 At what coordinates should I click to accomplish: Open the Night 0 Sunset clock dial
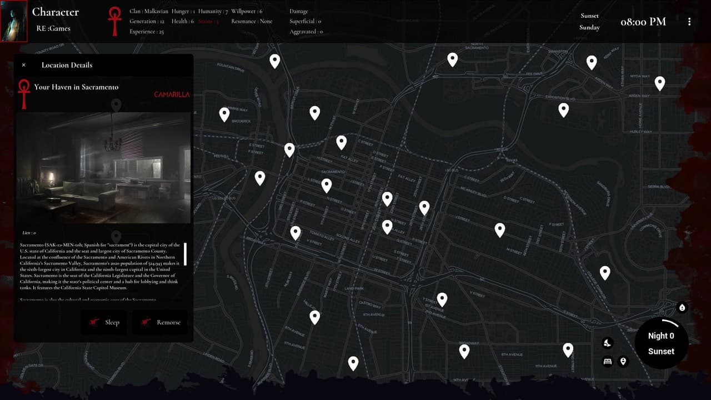(x=661, y=343)
